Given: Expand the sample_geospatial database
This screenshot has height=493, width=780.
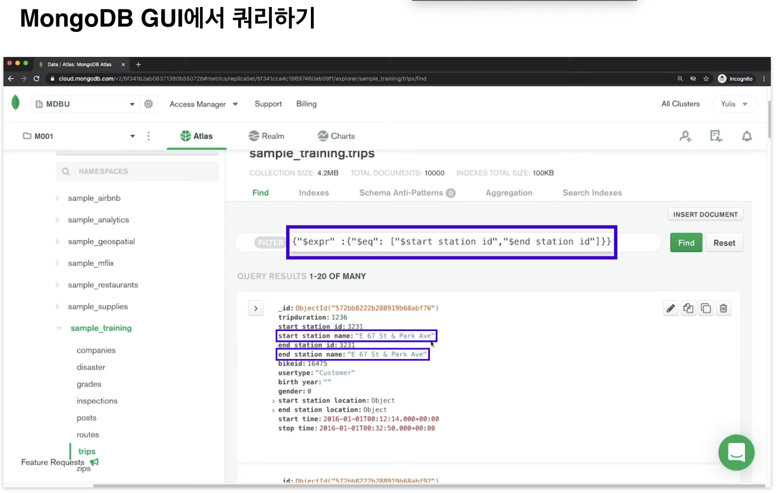Looking at the screenshot, I should pyautogui.click(x=58, y=242).
